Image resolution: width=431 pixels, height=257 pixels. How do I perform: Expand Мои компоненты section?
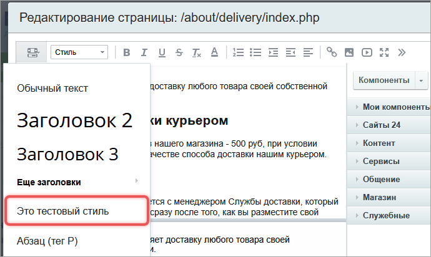pyautogui.click(x=389, y=107)
